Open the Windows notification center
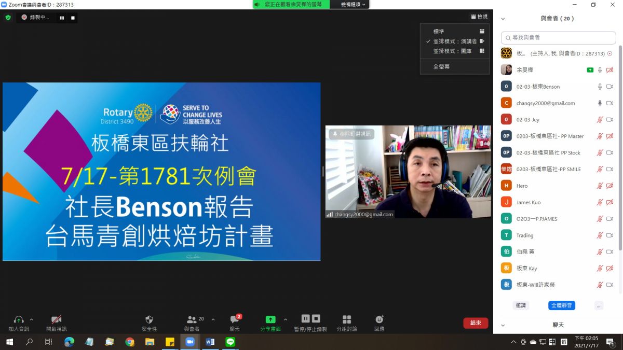623x350 pixels. pyautogui.click(x=610, y=342)
